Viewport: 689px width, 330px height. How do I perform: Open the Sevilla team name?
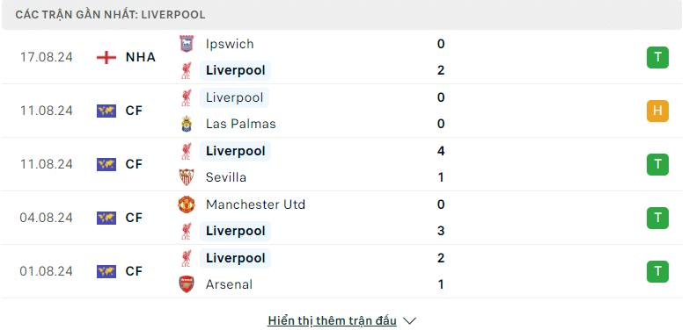point(226,177)
